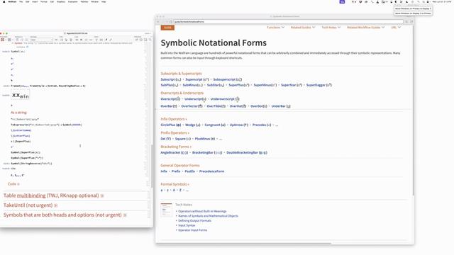Open Operators without Built-In Meanings tech note
The height and width of the screenshot is (255, 454).
coord(202,211)
